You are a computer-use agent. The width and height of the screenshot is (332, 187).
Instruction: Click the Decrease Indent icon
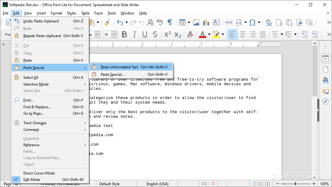coord(315,34)
